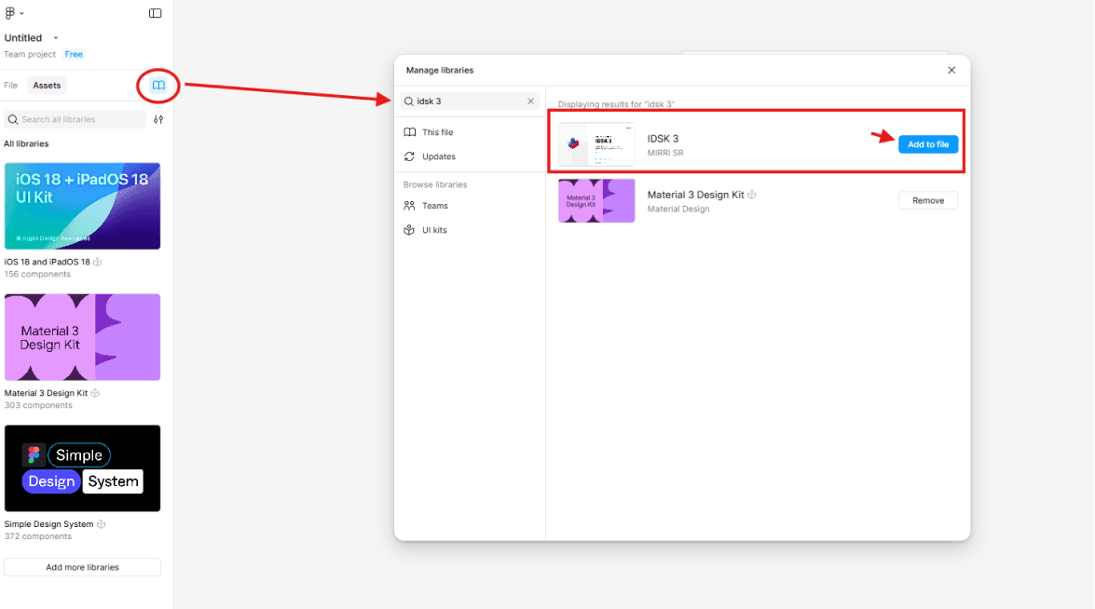Select 'iOS 18 and iPadOS 18' library name
Image resolution: width=1095 pixels, height=609 pixels.
click(47, 263)
